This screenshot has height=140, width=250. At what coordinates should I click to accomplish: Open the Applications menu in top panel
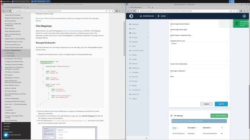(5, 1)
